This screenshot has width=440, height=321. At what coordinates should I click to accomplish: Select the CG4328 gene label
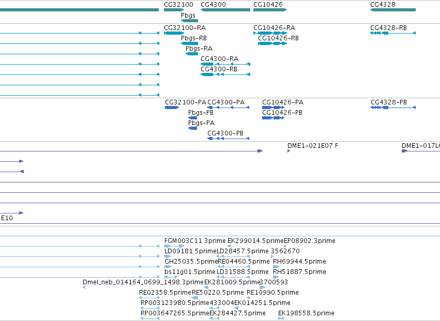(383, 5)
